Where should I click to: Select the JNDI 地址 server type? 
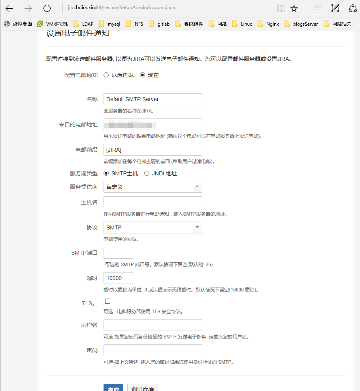click(147, 173)
